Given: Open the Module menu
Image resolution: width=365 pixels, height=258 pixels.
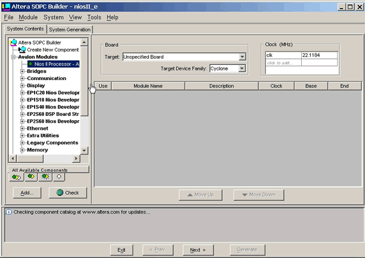Looking at the screenshot, I should click(28, 18).
